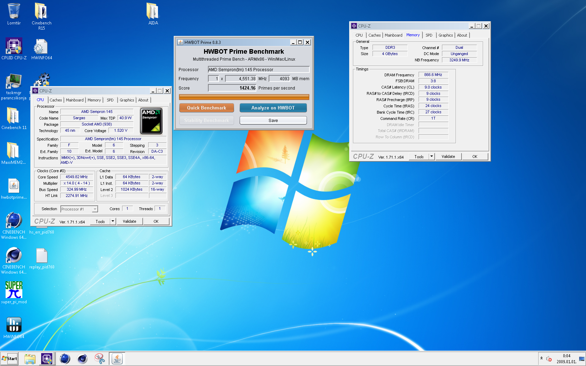Image resolution: width=586 pixels, height=366 pixels.
Task: Switch to CPU tab in right CPU-Z
Action: click(x=359, y=35)
